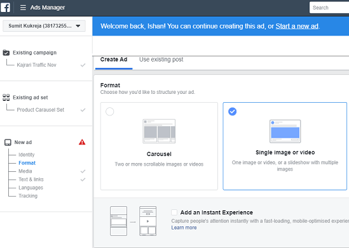The image size is (349, 248).
Task: Click the Existing campaign folder icon
Action: (6, 53)
